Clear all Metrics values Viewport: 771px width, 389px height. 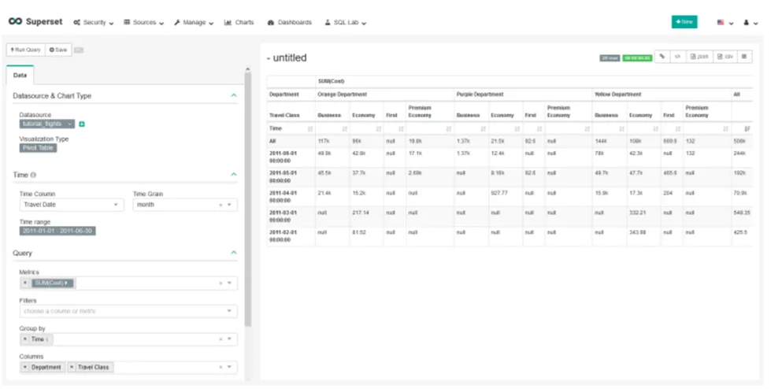click(x=221, y=283)
